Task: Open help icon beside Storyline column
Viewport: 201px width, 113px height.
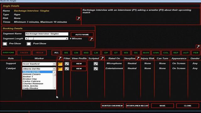Action: click(138, 58)
